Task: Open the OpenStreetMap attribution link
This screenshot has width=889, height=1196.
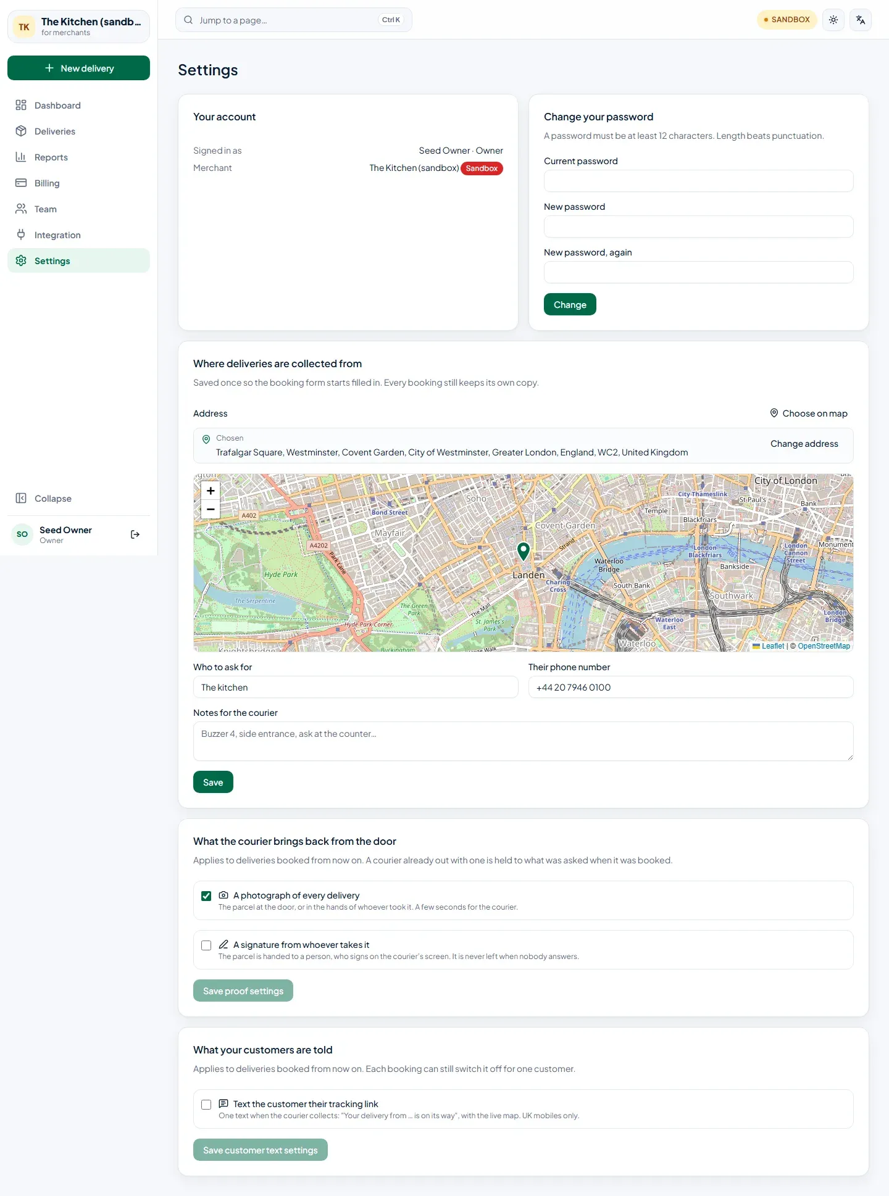Action: (x=824, y=646)
